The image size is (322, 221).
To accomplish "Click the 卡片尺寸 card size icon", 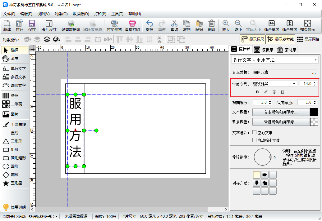I will coord(49,24).
